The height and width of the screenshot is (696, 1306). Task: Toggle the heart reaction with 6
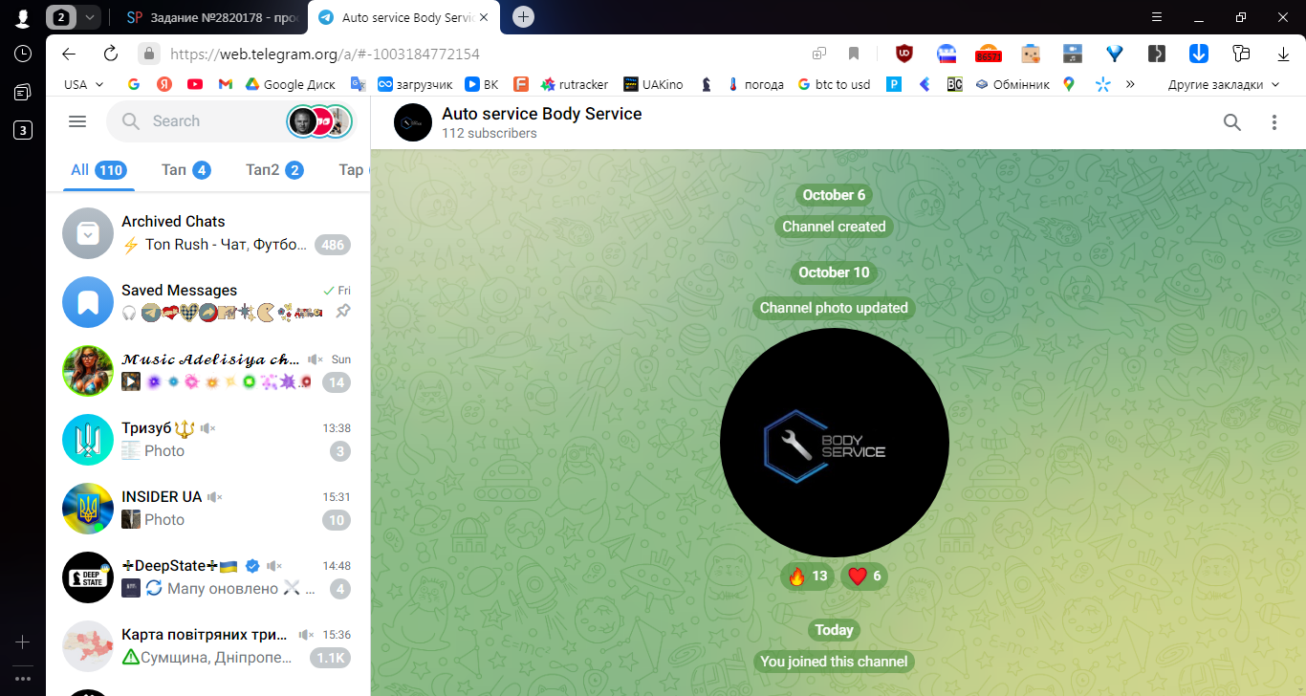click(864, 576)
